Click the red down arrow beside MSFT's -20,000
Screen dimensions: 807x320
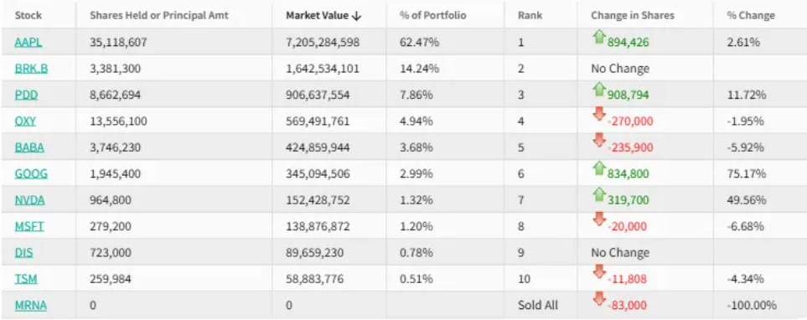click(x=598, y=219)
